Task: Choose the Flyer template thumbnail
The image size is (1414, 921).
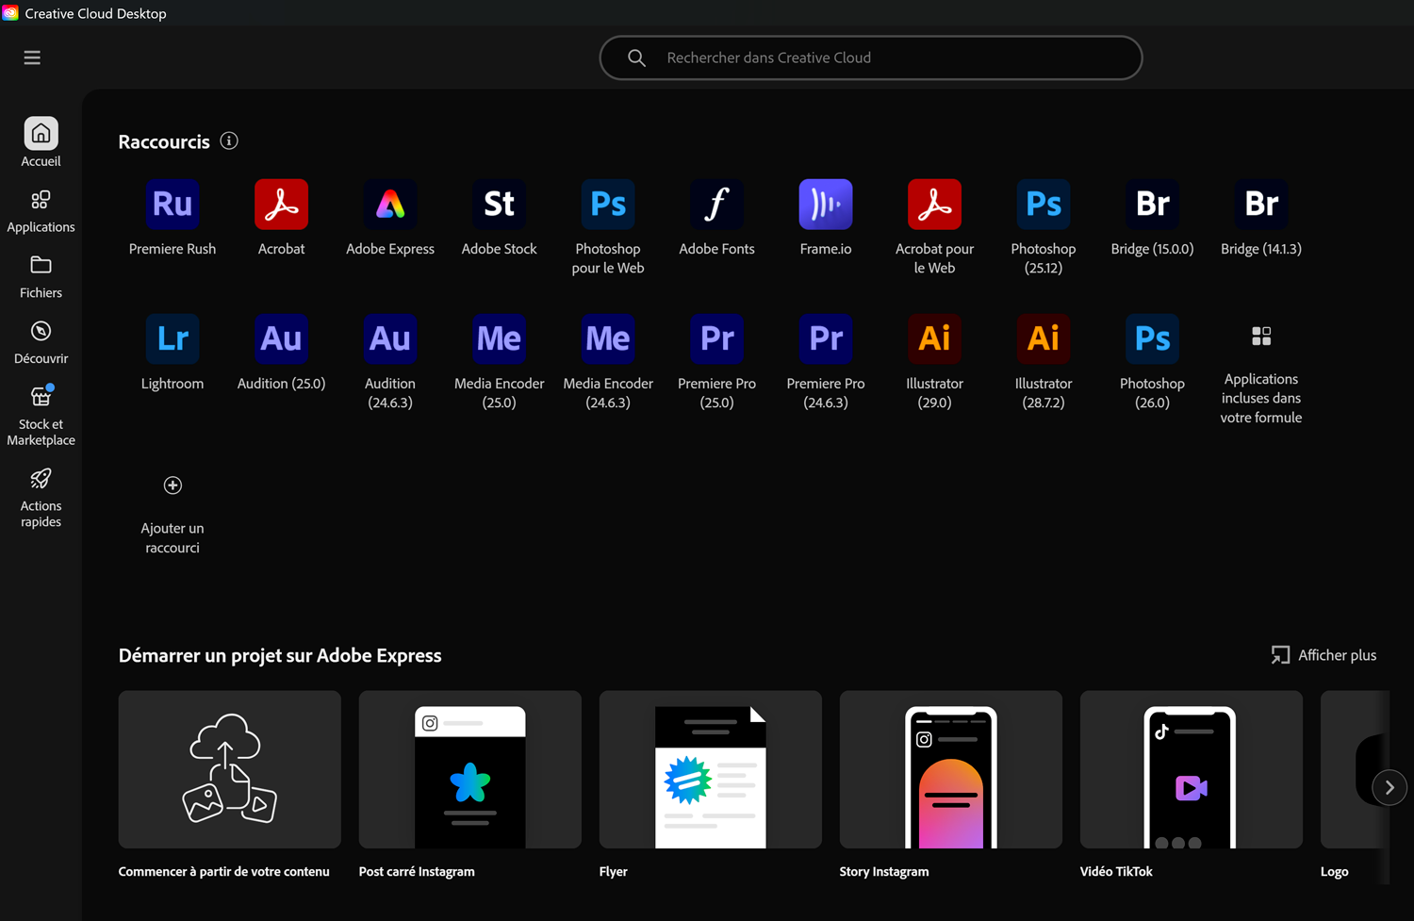Action: click(711, 769)
